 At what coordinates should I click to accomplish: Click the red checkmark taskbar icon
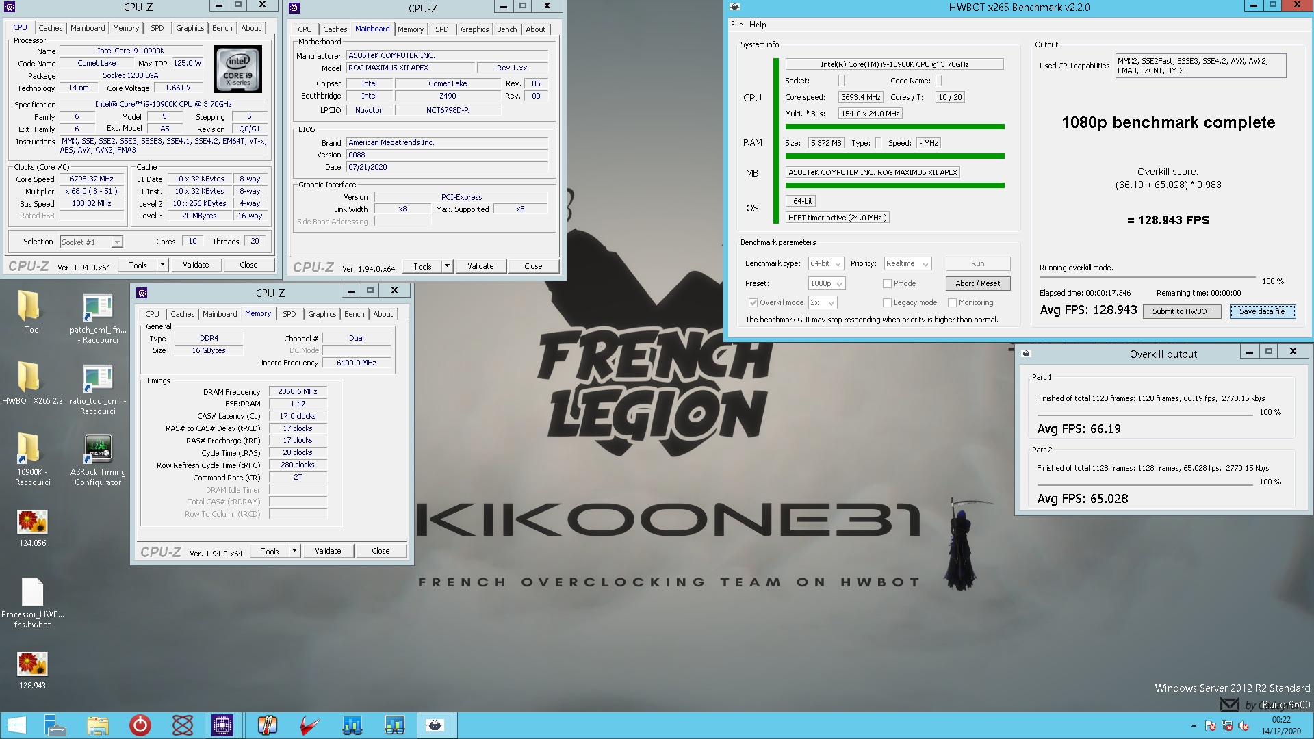310,725
